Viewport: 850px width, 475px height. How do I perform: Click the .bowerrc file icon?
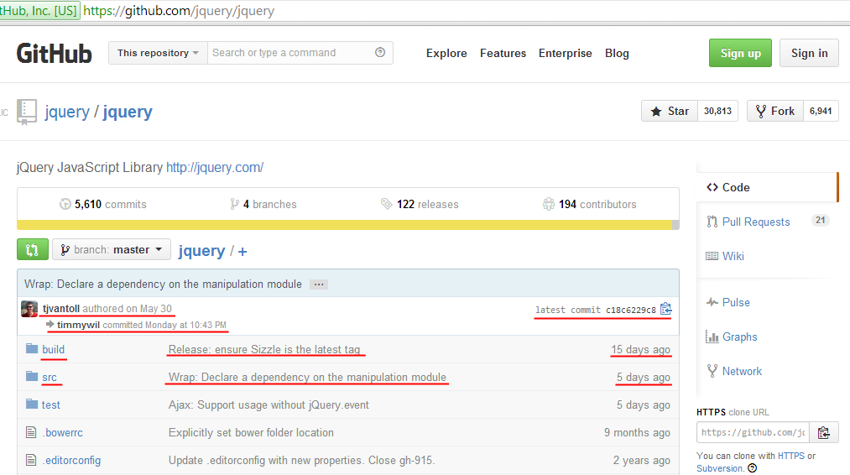point(31,432)
